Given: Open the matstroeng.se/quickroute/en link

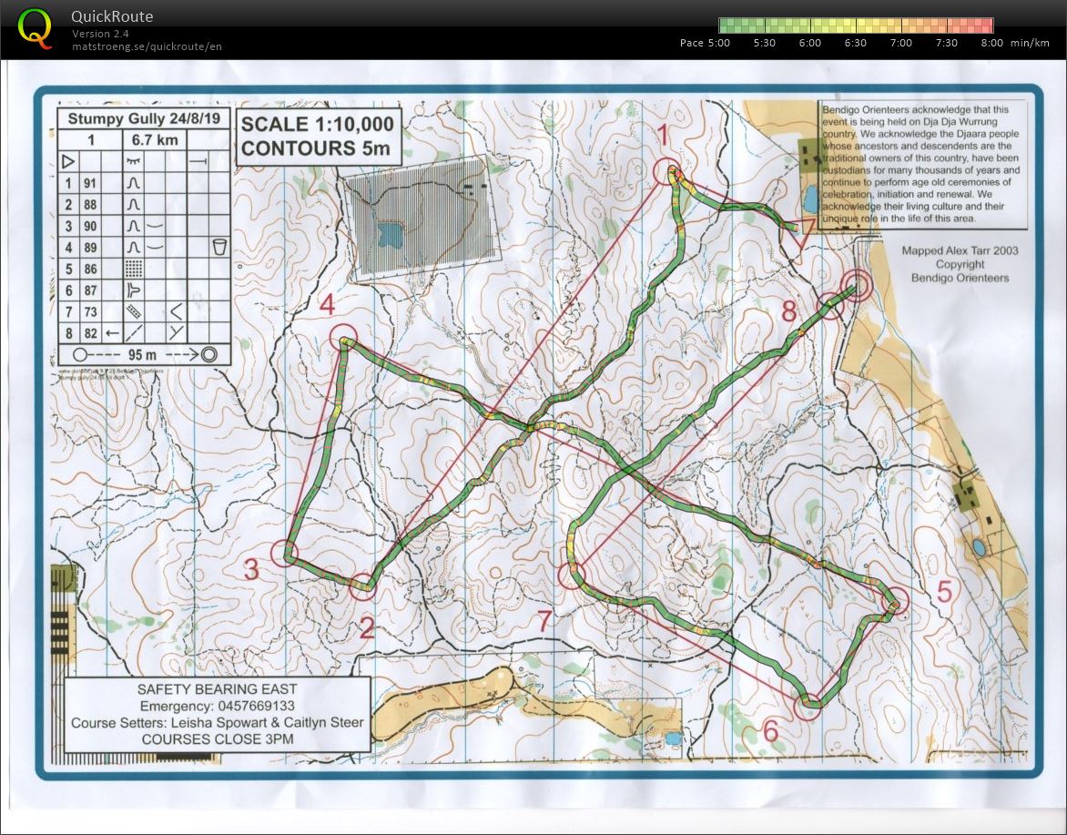Looking at the screenshot, I should tap(147, 46).
